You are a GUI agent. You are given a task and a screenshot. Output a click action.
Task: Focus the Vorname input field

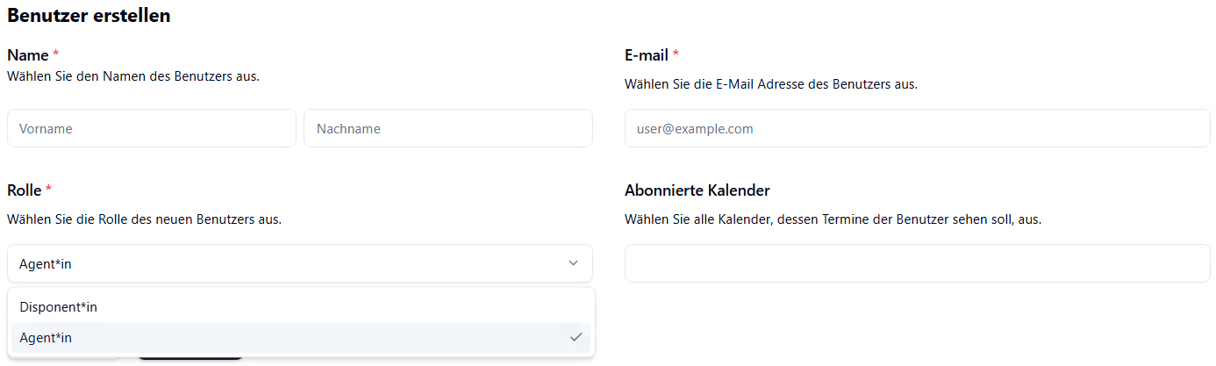tap(152, 128)
